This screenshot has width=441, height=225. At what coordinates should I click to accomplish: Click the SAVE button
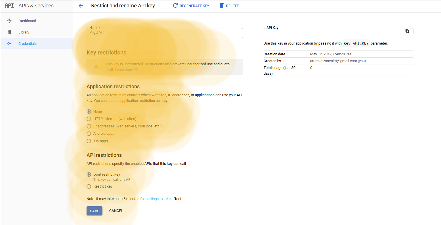coord(94,211)
